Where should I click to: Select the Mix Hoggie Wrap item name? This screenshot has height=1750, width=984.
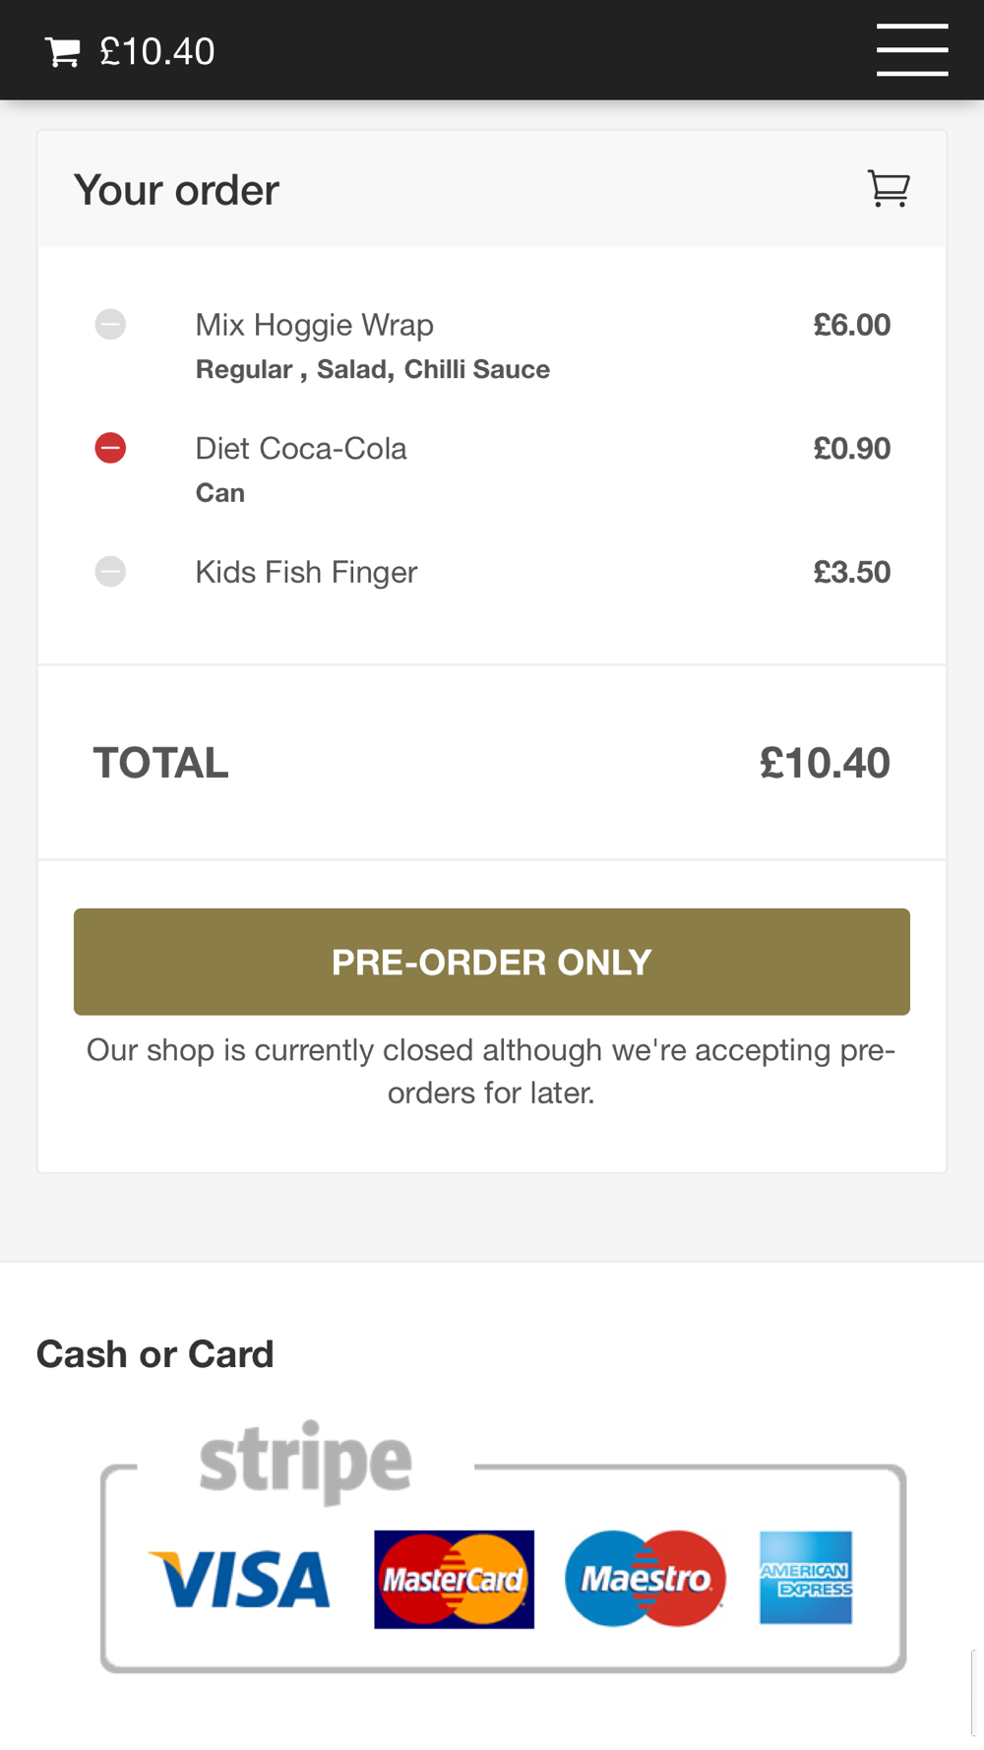pyautogui.click(x=315, y=325)
